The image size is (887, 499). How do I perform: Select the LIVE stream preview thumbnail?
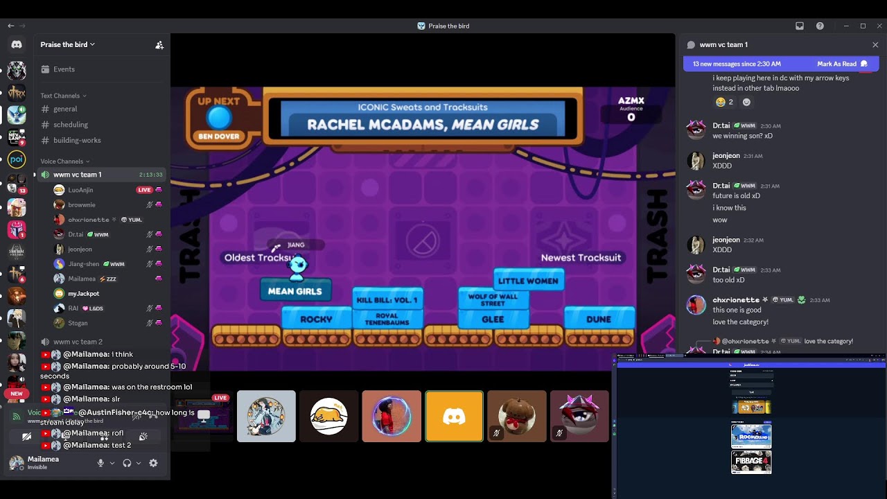pos(202,416)
